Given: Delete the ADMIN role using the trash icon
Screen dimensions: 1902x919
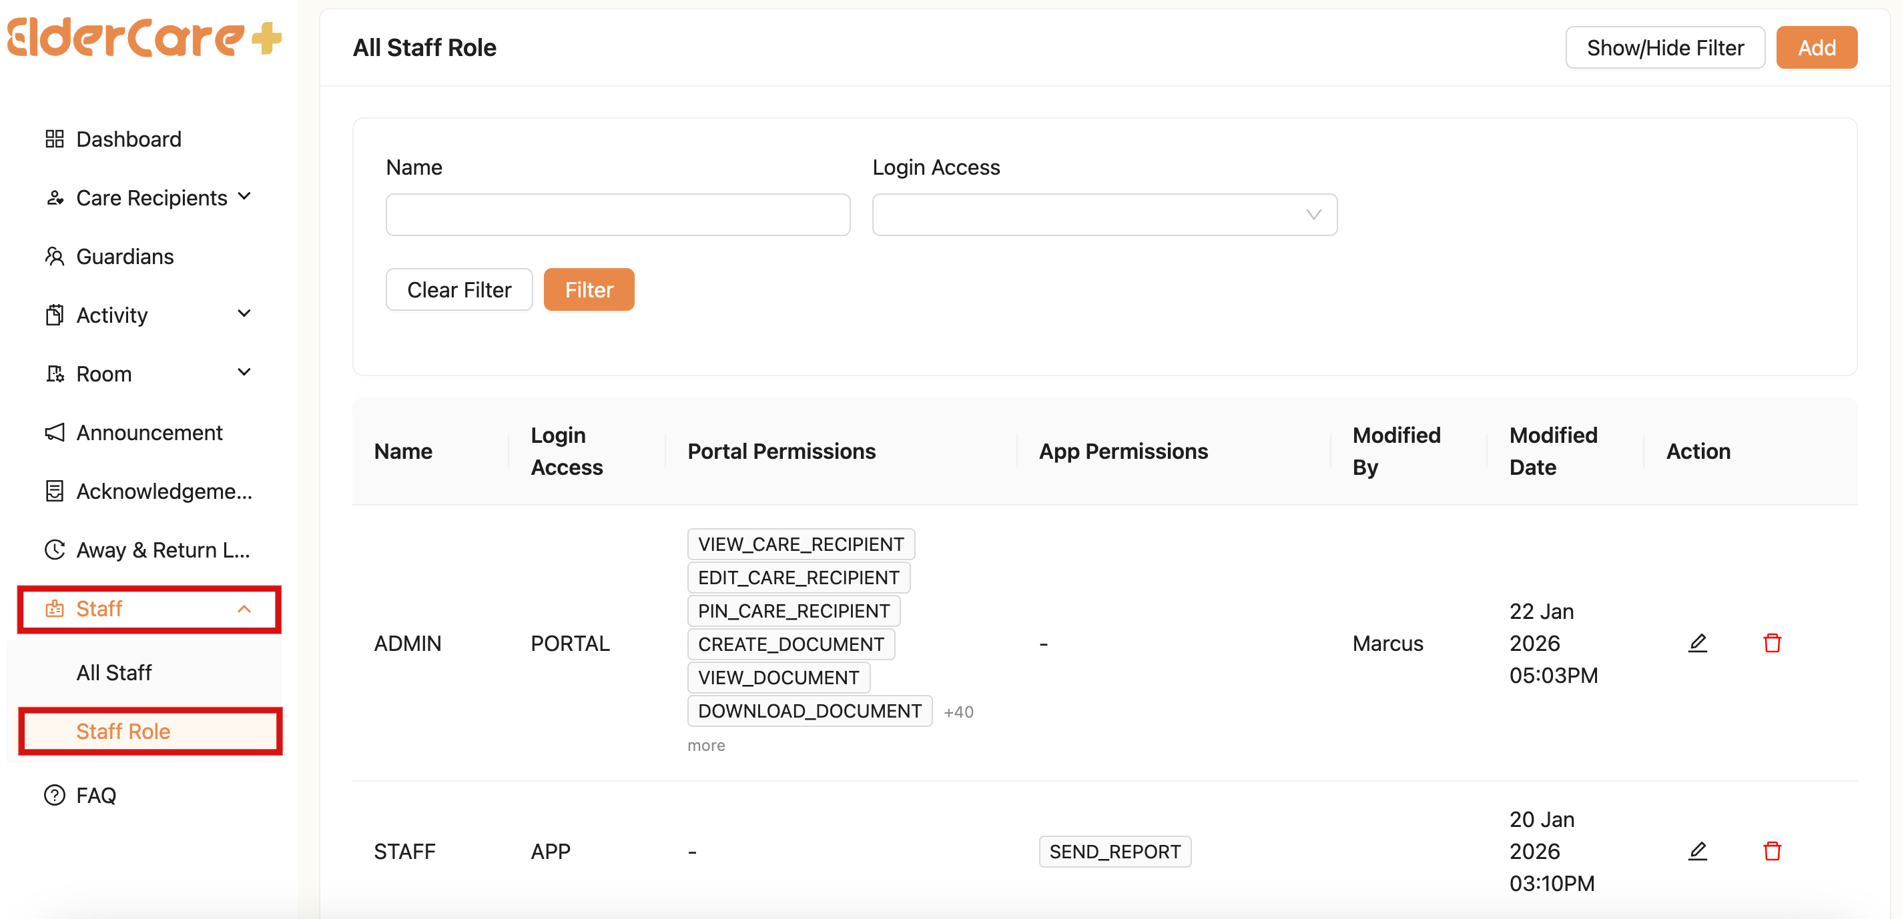Looking at the screenshot, I should coord(1773,642).
